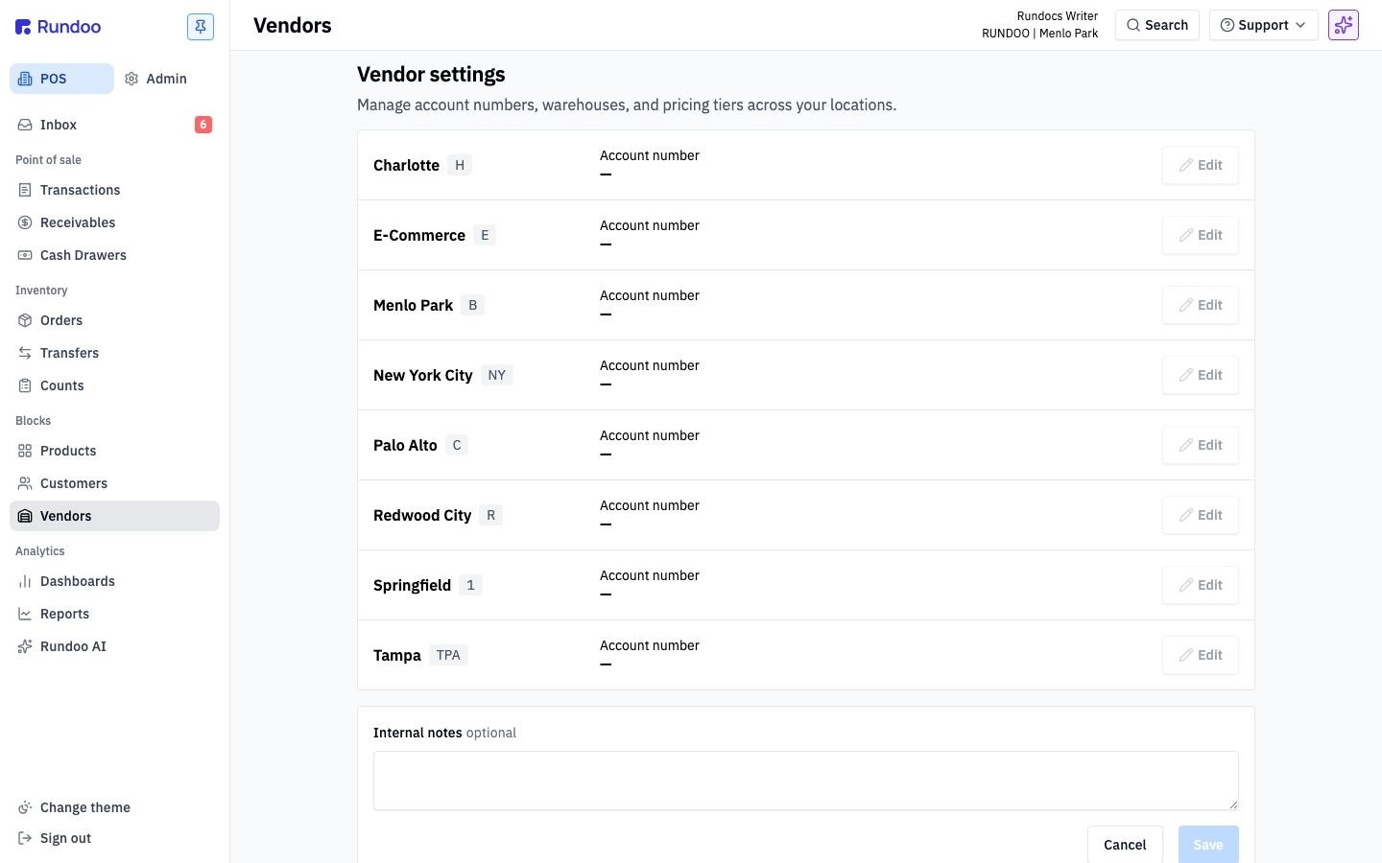Click the Support question mark icon
The height and width of the screenshot is (863, 1382).
tap(1227, 25)
